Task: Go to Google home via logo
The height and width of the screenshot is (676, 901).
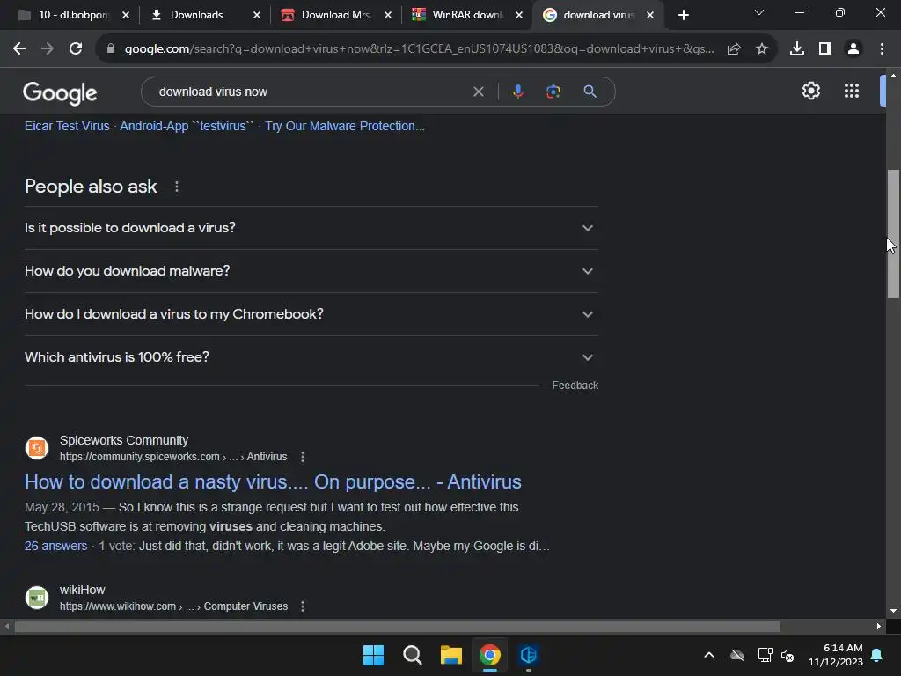Action: [x=60, y=92]
